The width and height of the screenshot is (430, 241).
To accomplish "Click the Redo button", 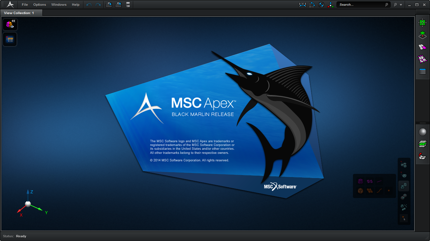I will pyautogui.click(x=98, y=4).
